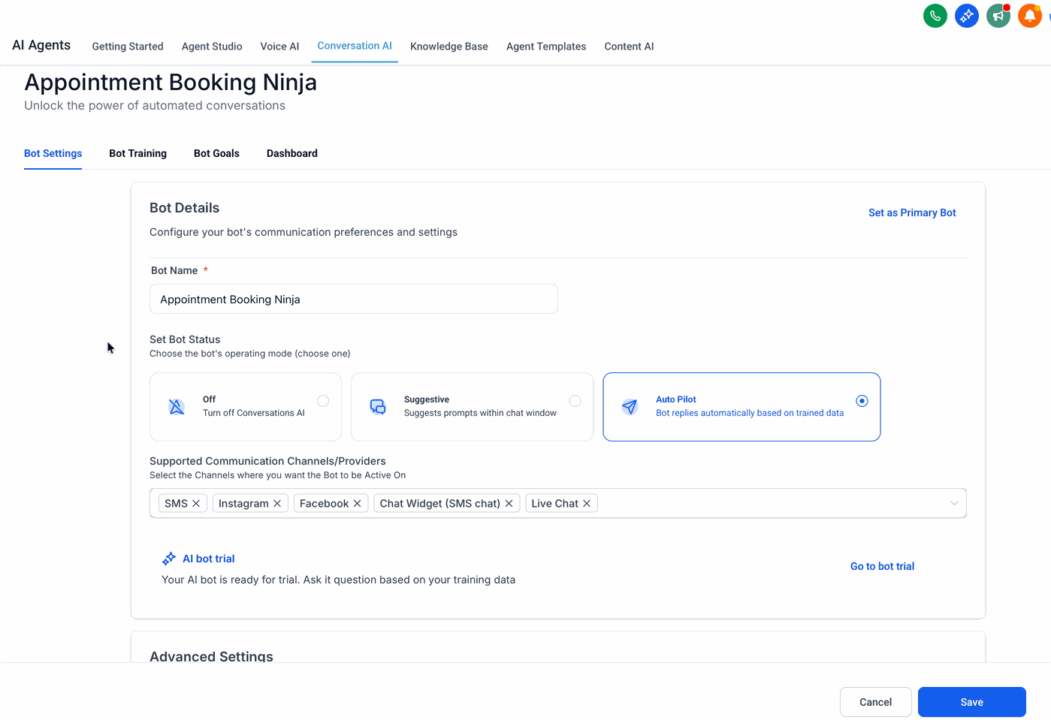View the bot Dashboard sub-tab
The width and height of the screenshot is (1051, 720).
tap(292, 153)
